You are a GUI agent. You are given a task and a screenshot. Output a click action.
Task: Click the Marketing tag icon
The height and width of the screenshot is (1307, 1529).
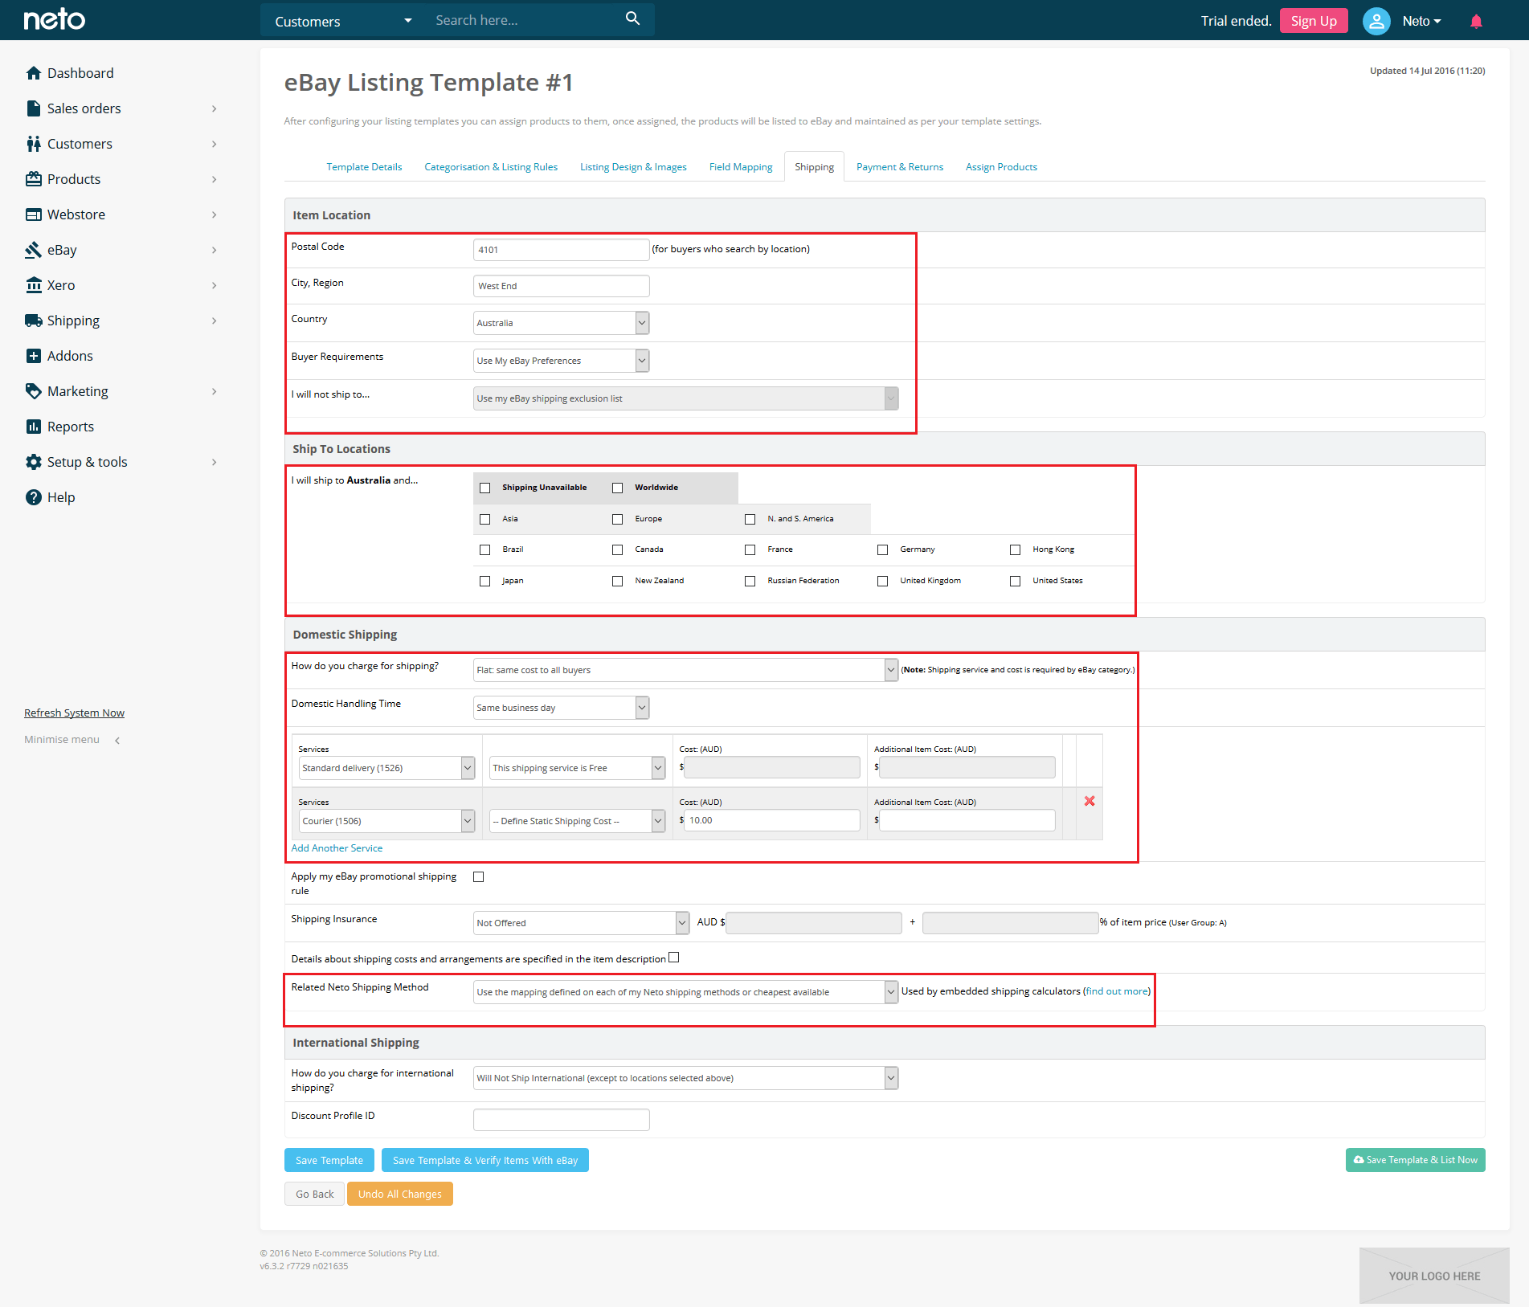pos(33,391)
